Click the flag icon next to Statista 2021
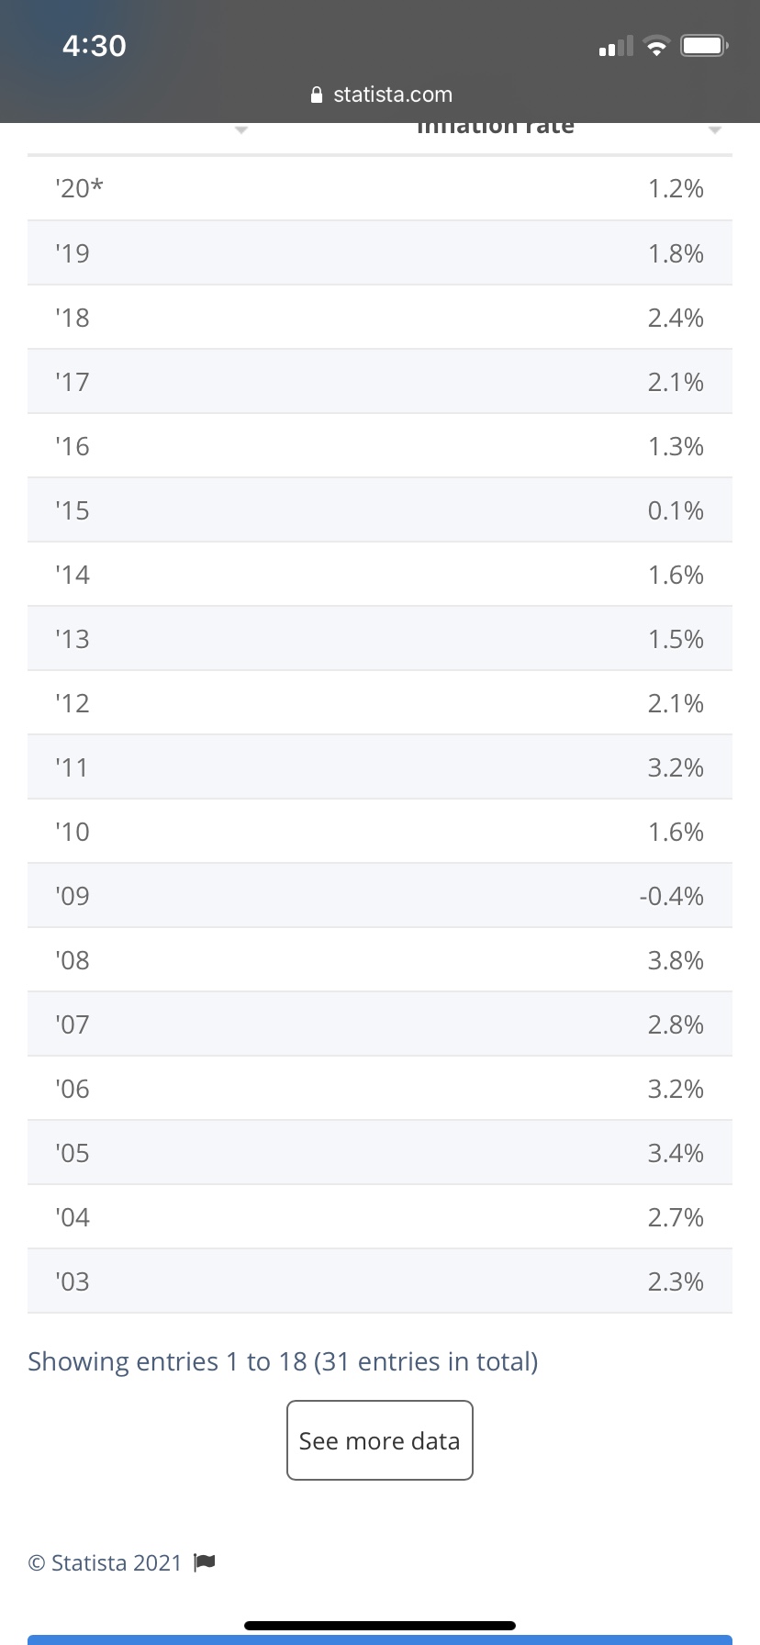 point(205,1561)
